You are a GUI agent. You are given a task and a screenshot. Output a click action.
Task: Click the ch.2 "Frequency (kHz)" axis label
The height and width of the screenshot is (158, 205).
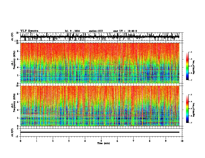14,103
